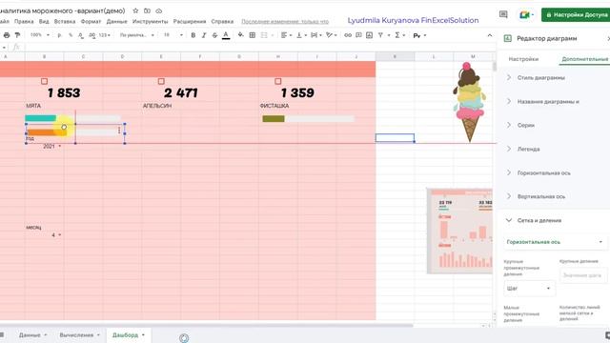Image resolution: width=610 pixels, height=343 pixels.
Task: Open the Вставка menu
Action: [x=65, y=21]
